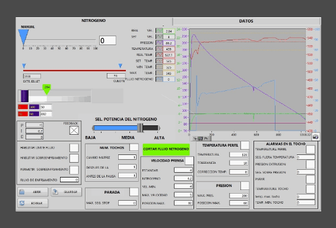Click the PRESION legend value 89.2
Screen dimensions: 336x228
pyautogui.click(x=169, y=43)
